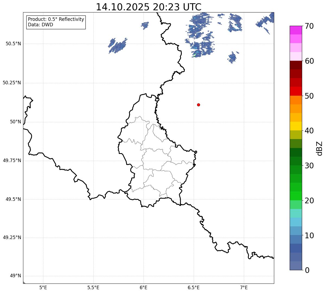The image size is (326, 293).
Task: Click the magenta top colorbar segment
Action: coord(296,30)
